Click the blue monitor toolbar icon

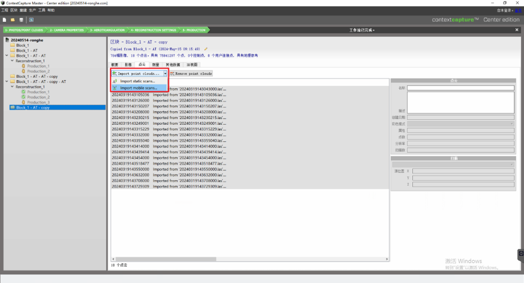[31, 20]
